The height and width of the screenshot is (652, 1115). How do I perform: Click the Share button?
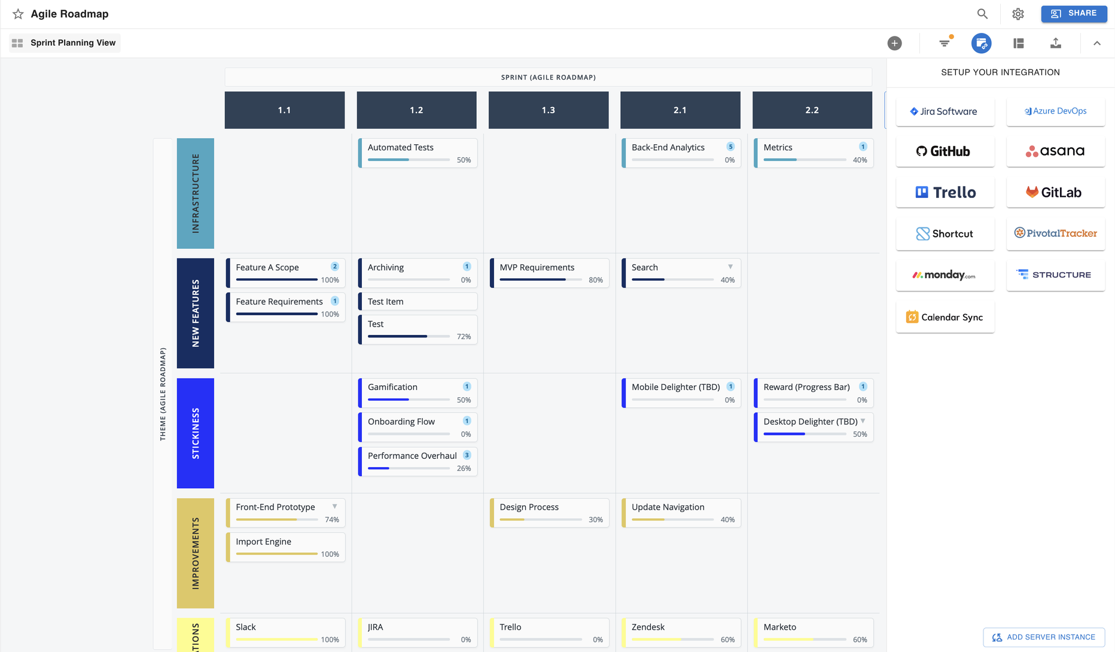(1074, 14)
